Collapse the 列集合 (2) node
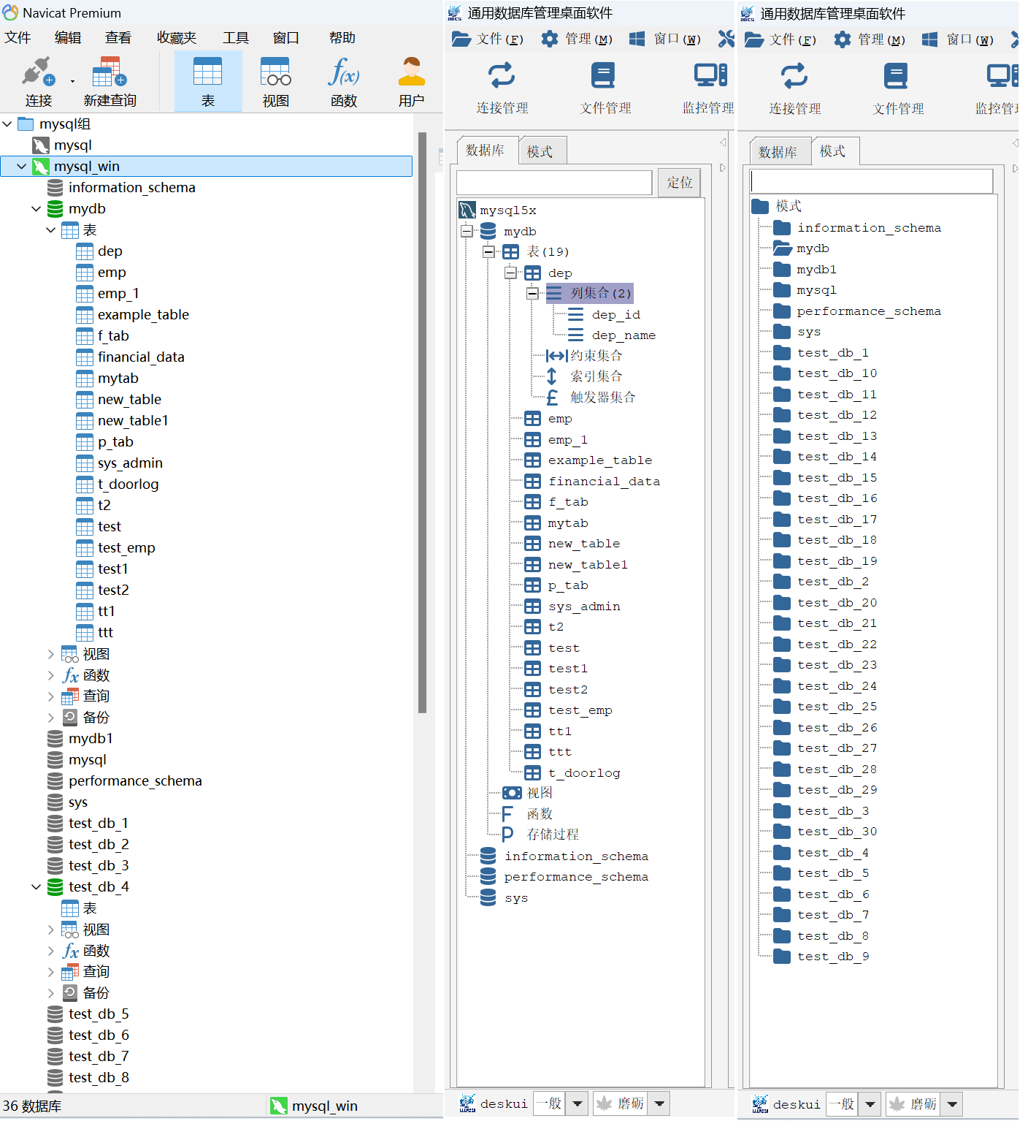The height and width of the screenshot is (1121, 1028). [x=533, y=294]
